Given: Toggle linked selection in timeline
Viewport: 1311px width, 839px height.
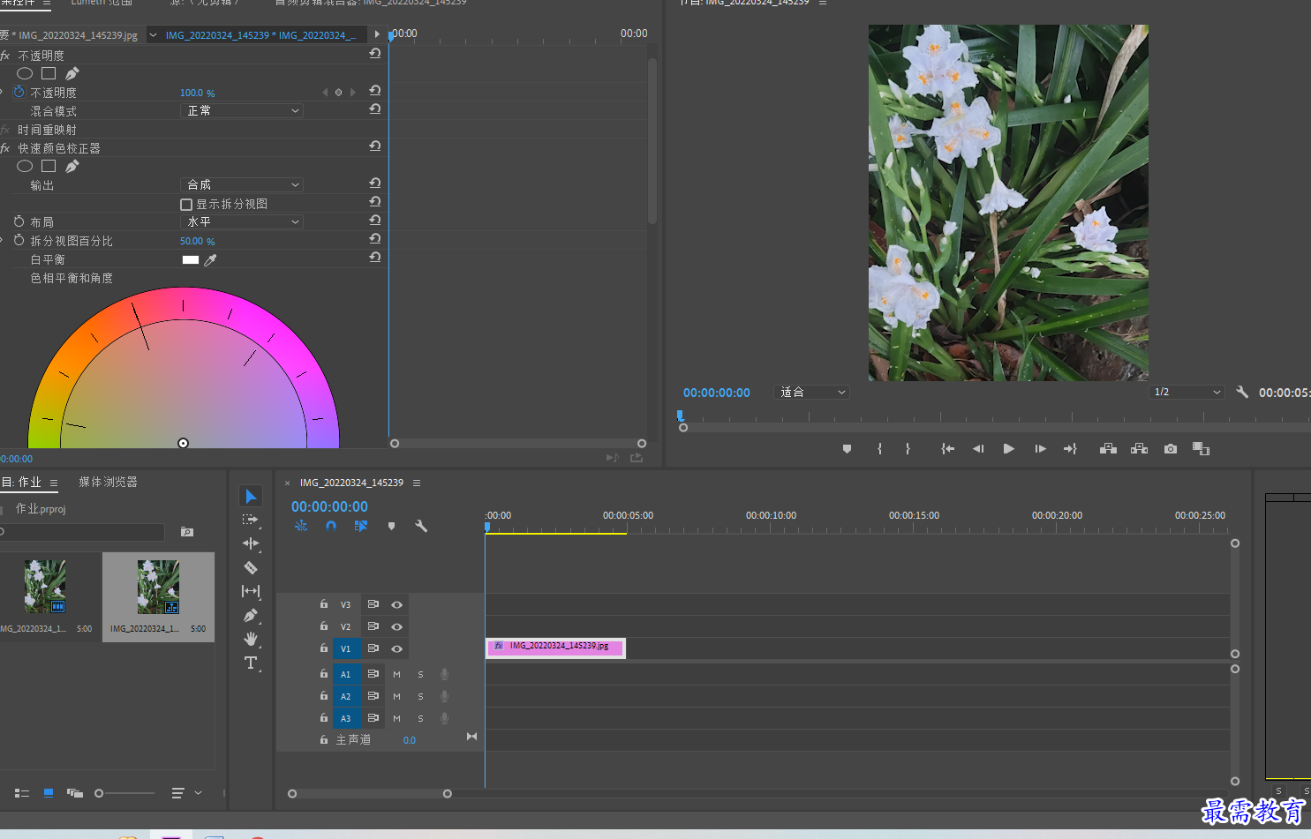Looking at the screenshot, I should point(361,526).
